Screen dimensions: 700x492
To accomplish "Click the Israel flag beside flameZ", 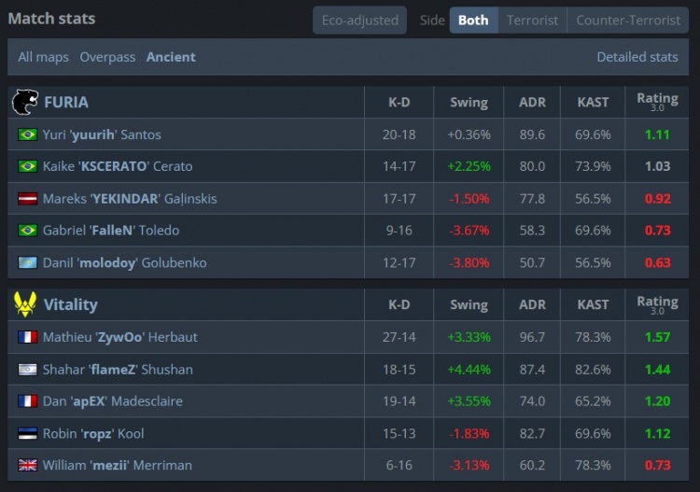I will (27, 370).
